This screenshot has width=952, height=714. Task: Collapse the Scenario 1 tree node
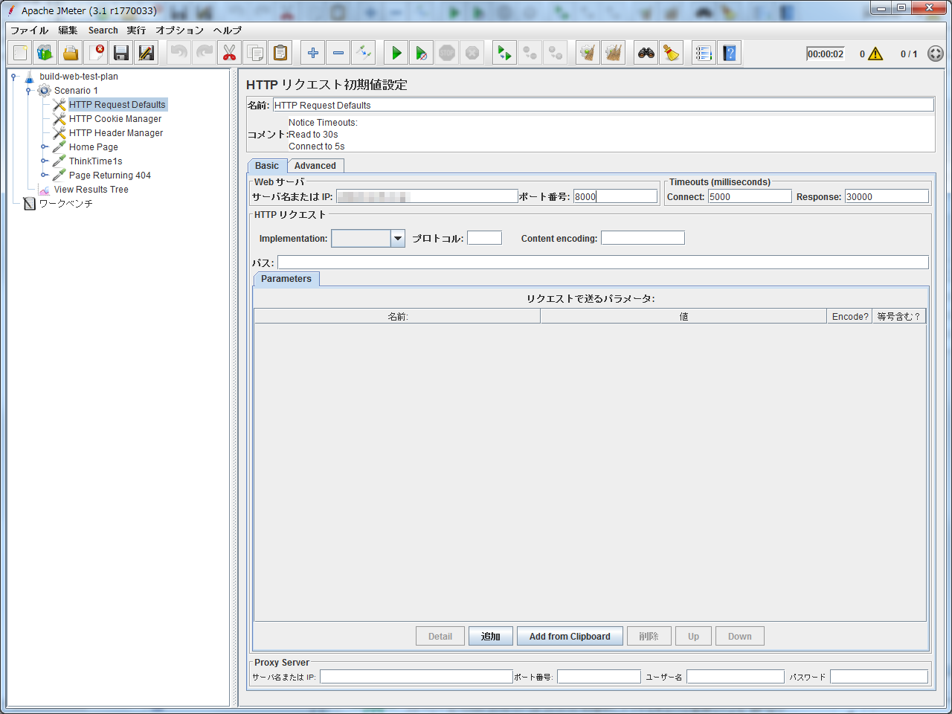coord(28,91)
